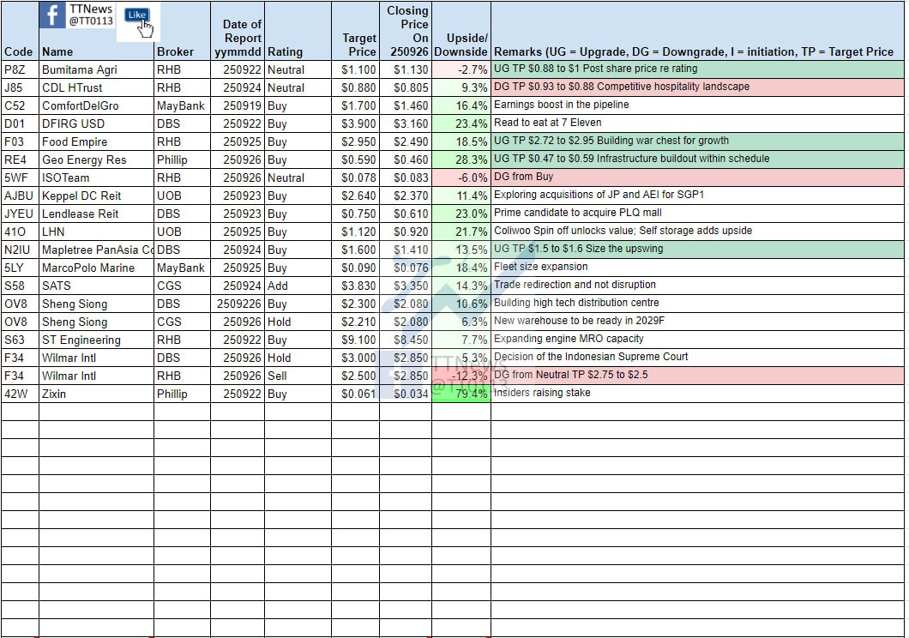Click the code cell N2IU
This screenshot has height=638, width=909.
click(20, 250)
